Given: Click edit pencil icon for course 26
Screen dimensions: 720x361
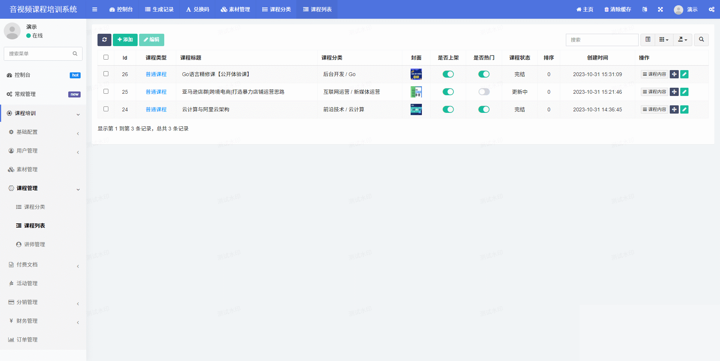Looking at the screenshot, I should coord(684,74).
